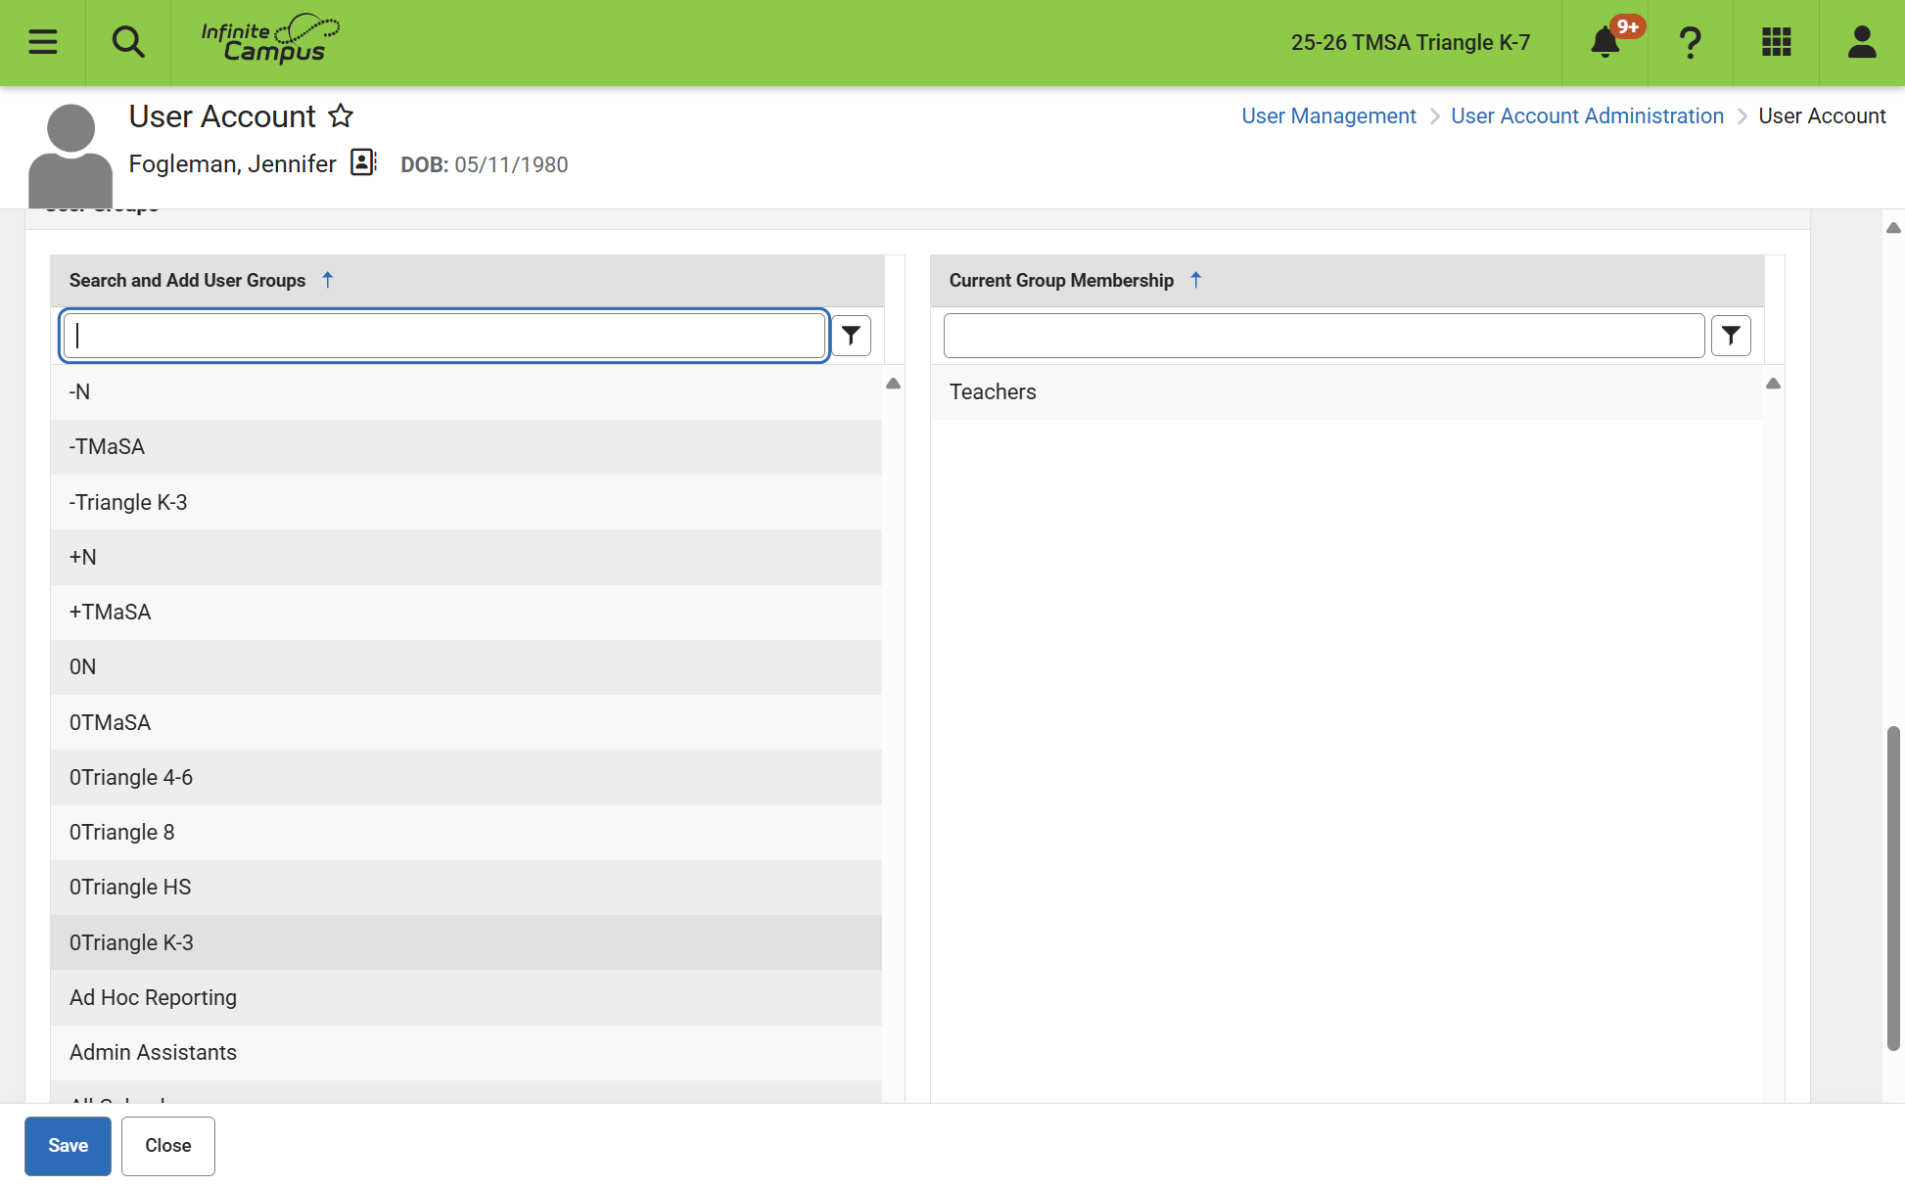This screenshot has width=1905, height=1187.
Task: Click the page vertical scrollbar thumb
Action: [x=1893, y=889]
